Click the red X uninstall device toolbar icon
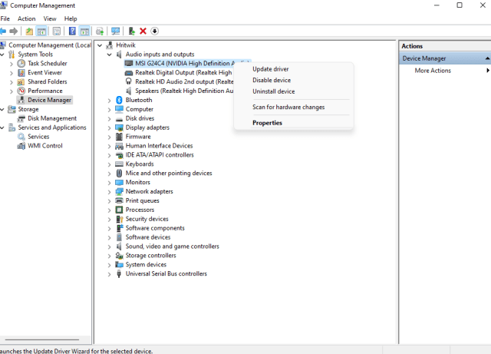491x354 pixels. pyautogui.click(x=143, y=31)
